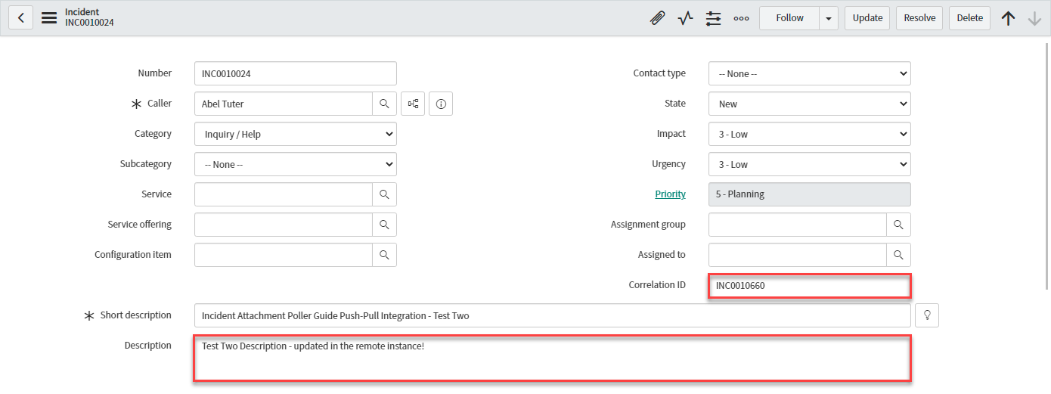This screenshot has width=1051, height=394.
Task: Go to previous record with up arrow
Action: (x=1008, y=18)
